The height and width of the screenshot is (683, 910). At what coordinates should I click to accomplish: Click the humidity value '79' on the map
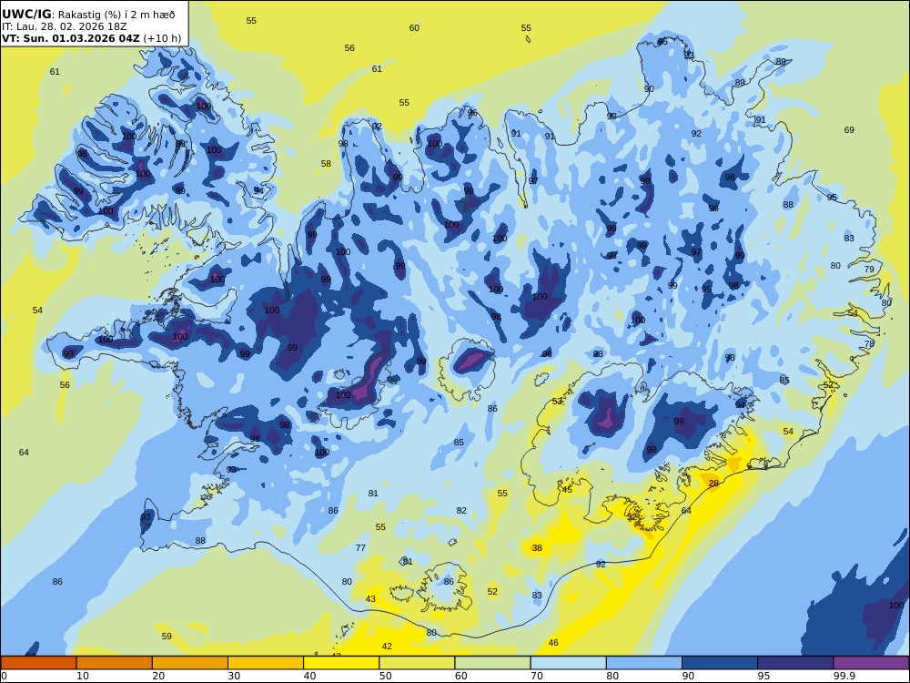tap(869, 269)
